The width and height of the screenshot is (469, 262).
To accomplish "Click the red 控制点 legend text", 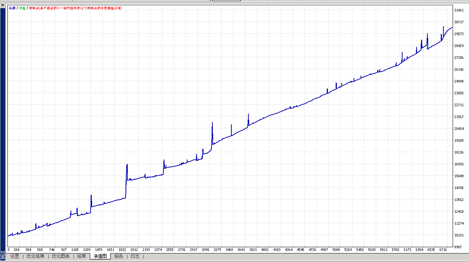I will tap(75, 8).
